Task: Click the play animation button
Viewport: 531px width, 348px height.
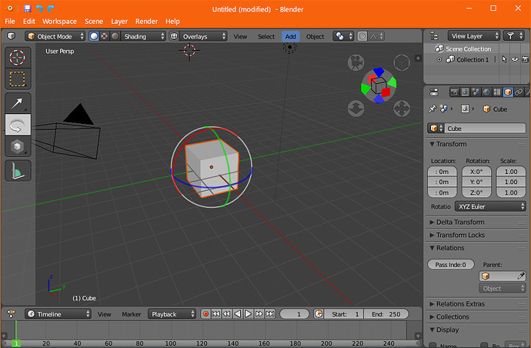Action: [x=249, y=314]
